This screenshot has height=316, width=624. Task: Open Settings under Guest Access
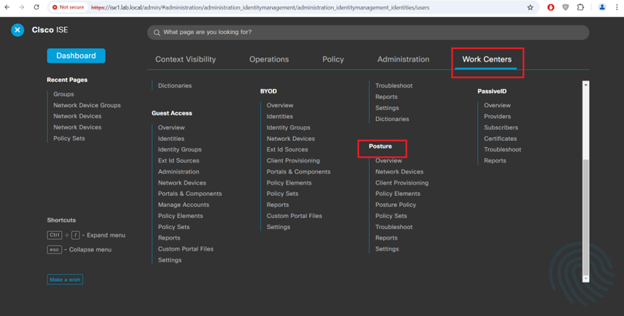click(x=169, y=260)
